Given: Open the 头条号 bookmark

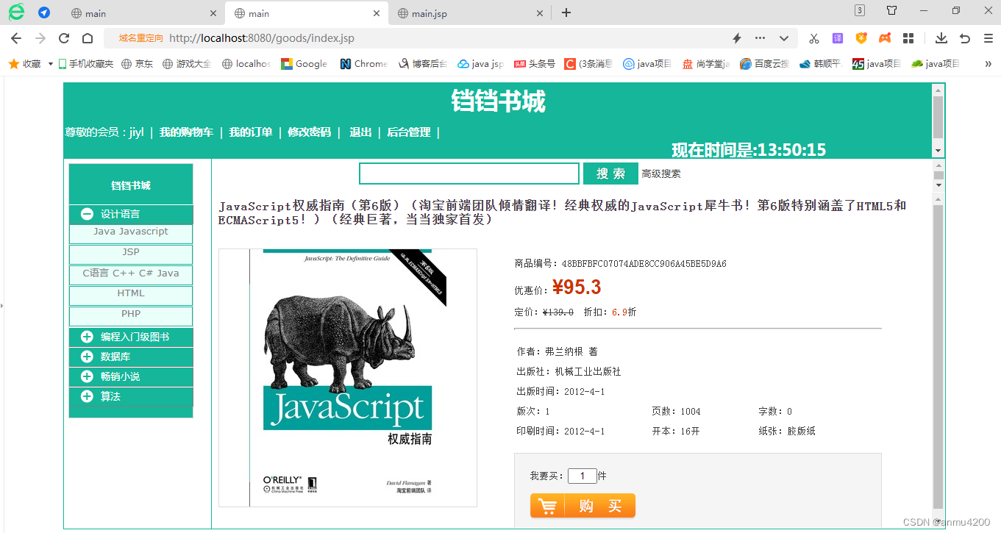Looking at the screenshot, I should point(535,64).
